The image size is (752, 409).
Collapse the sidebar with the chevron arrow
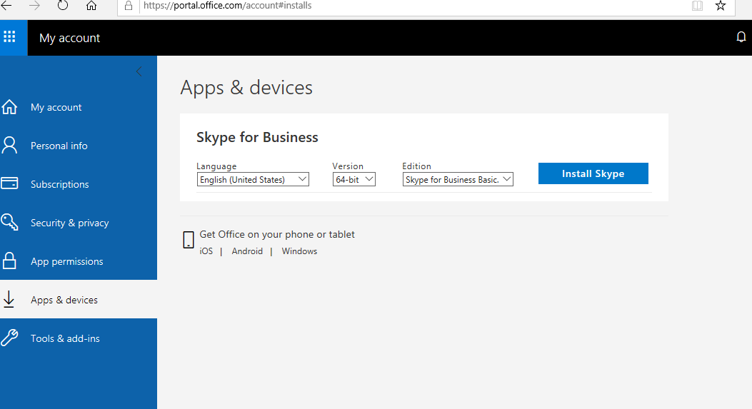[139, 71]
